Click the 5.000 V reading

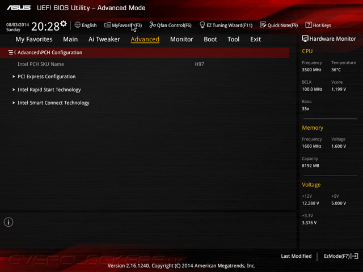click(x=339, y=203)
